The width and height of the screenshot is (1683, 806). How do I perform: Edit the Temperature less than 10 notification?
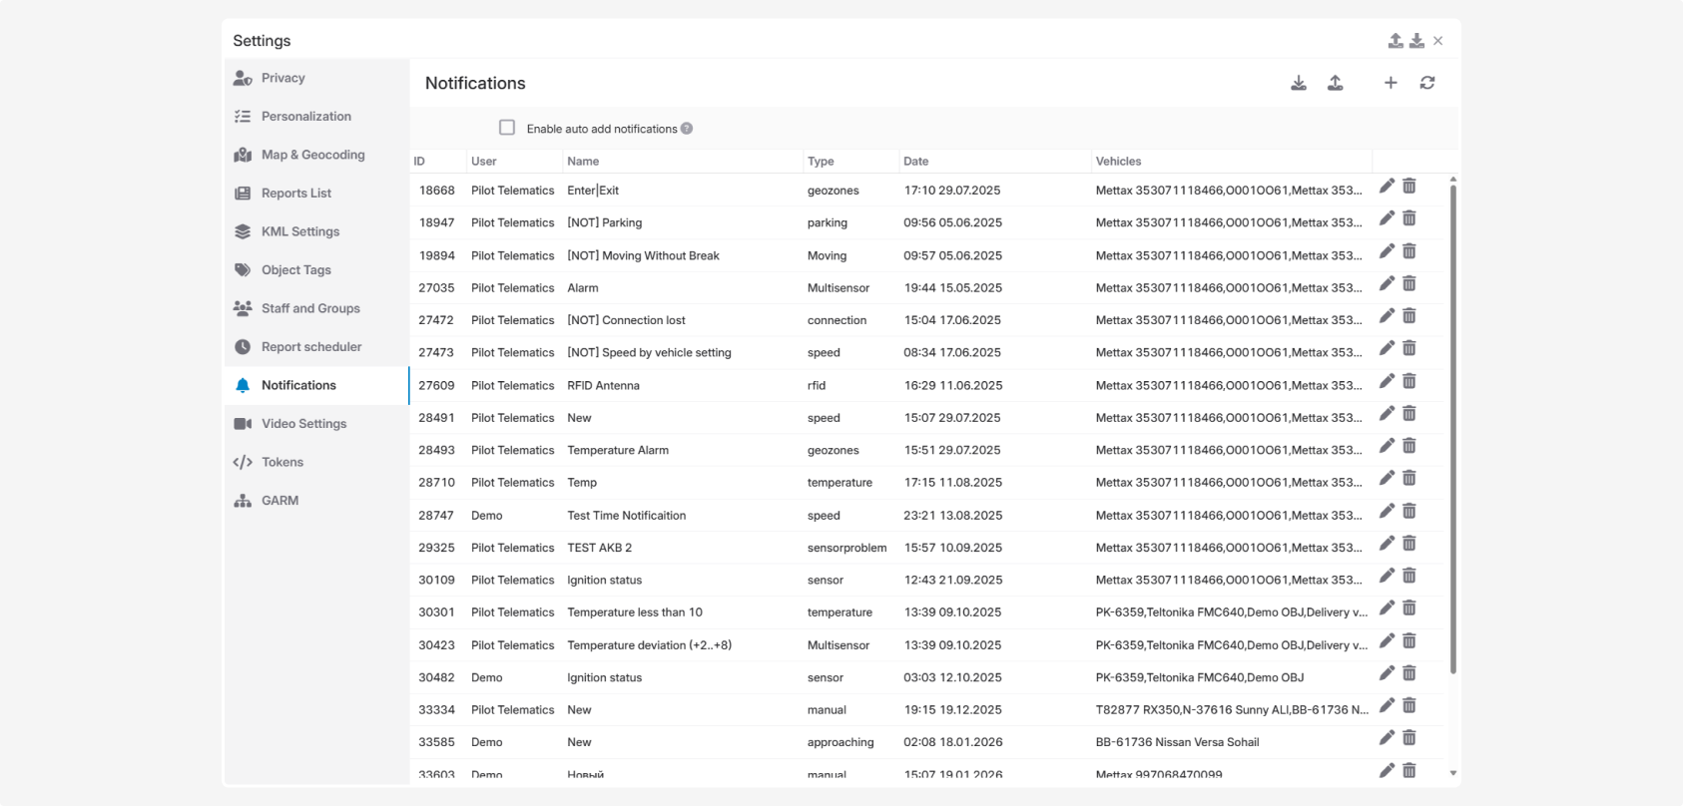(1387, 608)
